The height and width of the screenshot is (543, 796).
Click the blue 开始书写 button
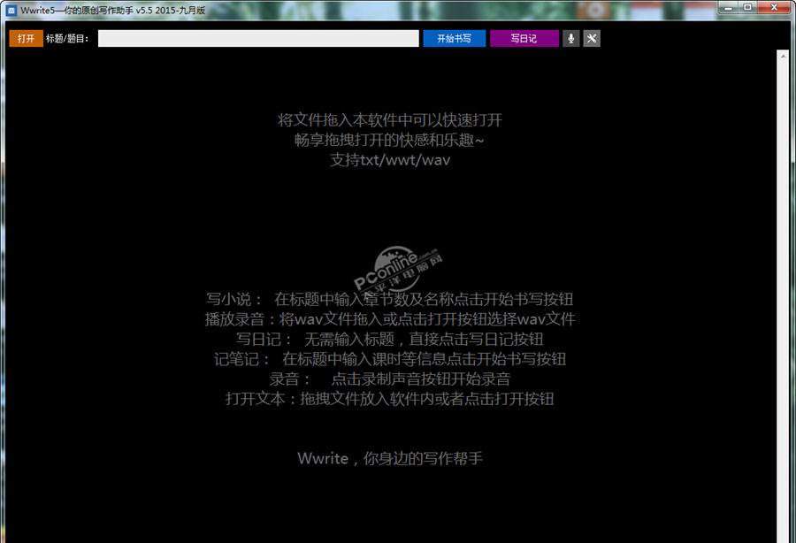455,39
